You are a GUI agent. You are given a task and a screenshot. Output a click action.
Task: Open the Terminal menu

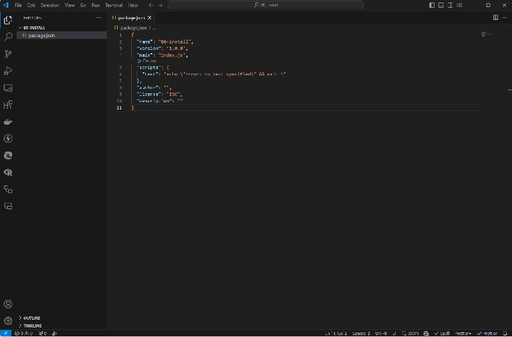point(114,5)
